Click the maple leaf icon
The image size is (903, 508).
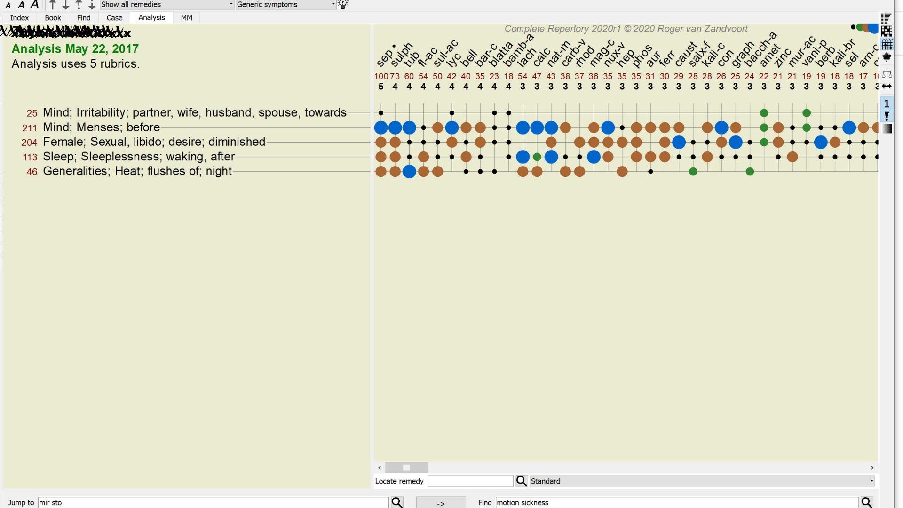pyautogui.click(x=887, y=57)
